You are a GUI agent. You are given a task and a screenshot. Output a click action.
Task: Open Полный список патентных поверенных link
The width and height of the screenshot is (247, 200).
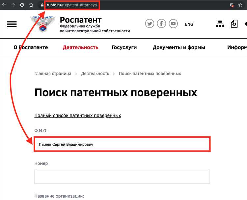click(78, 116)
